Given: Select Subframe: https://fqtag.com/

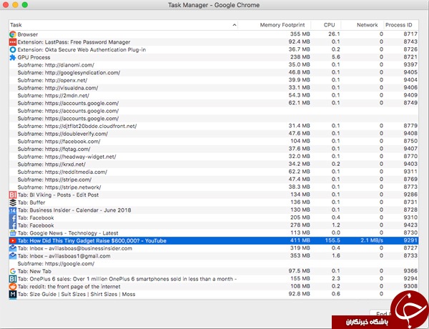Looking at the screenshot, I should [x=213, y=149].
